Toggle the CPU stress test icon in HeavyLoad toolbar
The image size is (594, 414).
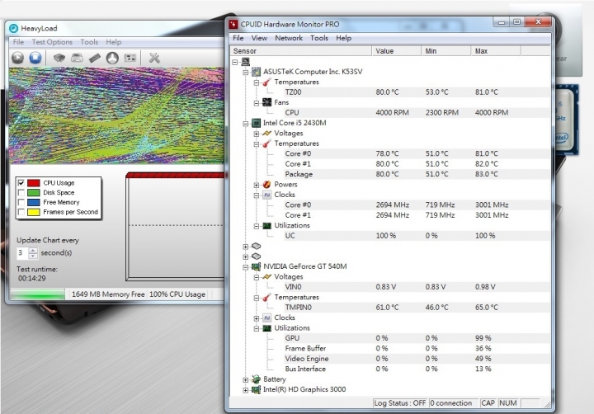59,58
